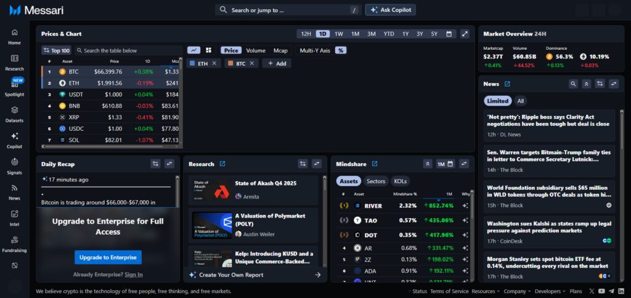Switch Mindshare to Assets tab
Image resolution: width=631 pixels, height=298 pixels.
[349, 181]
